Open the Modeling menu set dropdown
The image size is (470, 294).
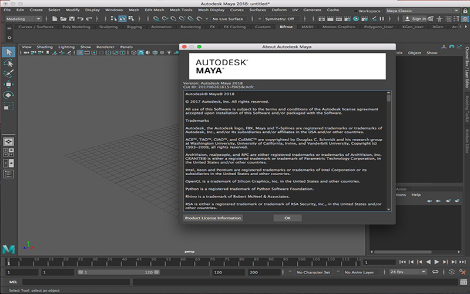23,19
